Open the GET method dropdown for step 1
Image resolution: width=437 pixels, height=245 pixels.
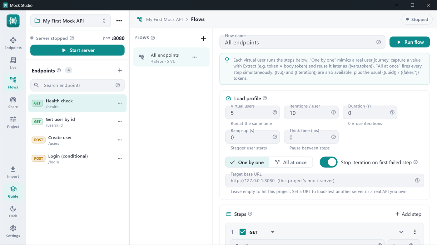262,232
